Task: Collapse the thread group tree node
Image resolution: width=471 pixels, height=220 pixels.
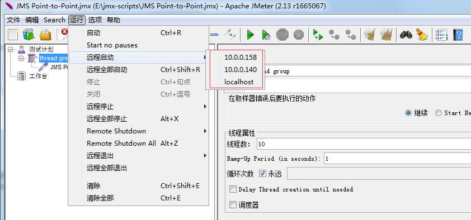Action: [x=21, y=58]
